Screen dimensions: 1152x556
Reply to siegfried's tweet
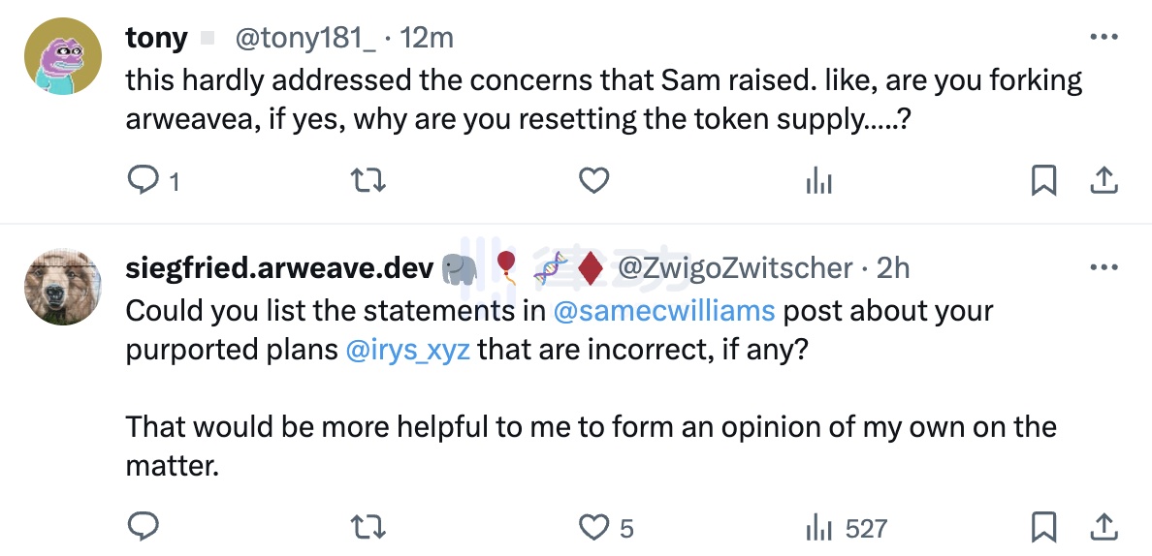pos(144,527)
